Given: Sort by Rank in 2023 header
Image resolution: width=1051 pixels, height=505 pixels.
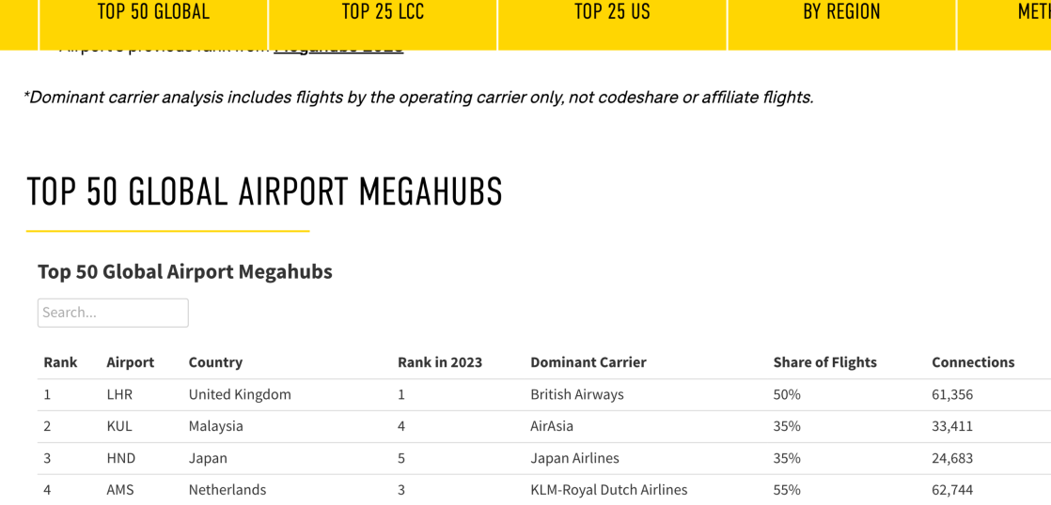Looking at the screenshot, I should pyautogui.click(x=440, y=362).
